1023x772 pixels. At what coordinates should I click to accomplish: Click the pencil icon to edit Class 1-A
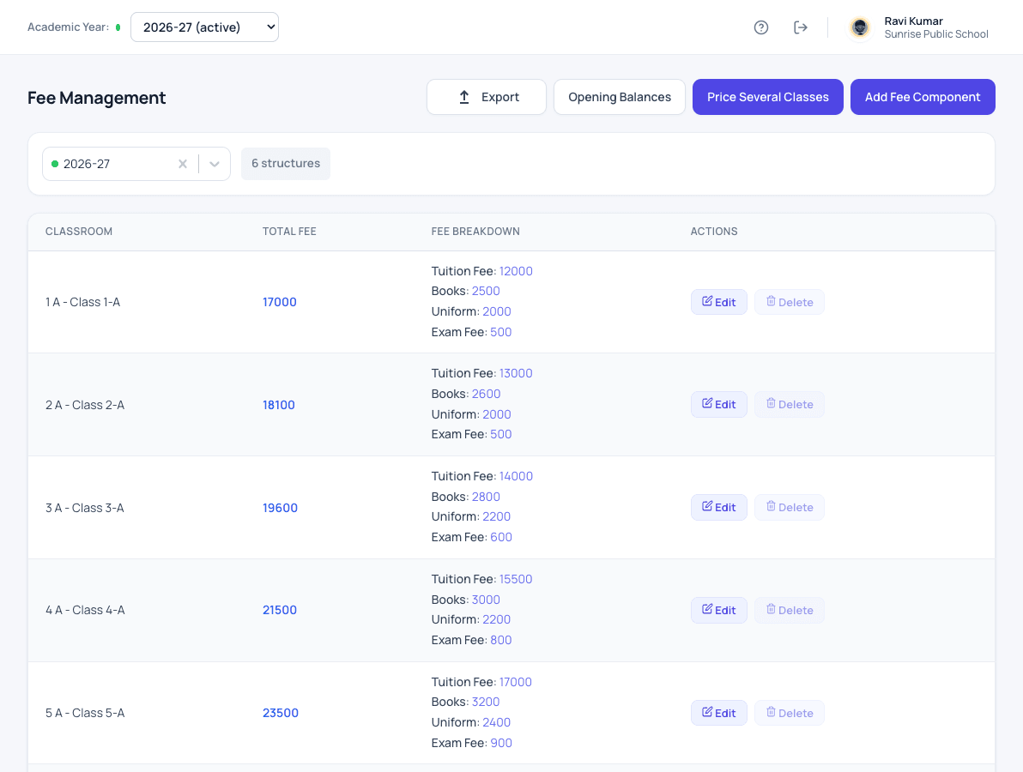click(x=707, y=301)
